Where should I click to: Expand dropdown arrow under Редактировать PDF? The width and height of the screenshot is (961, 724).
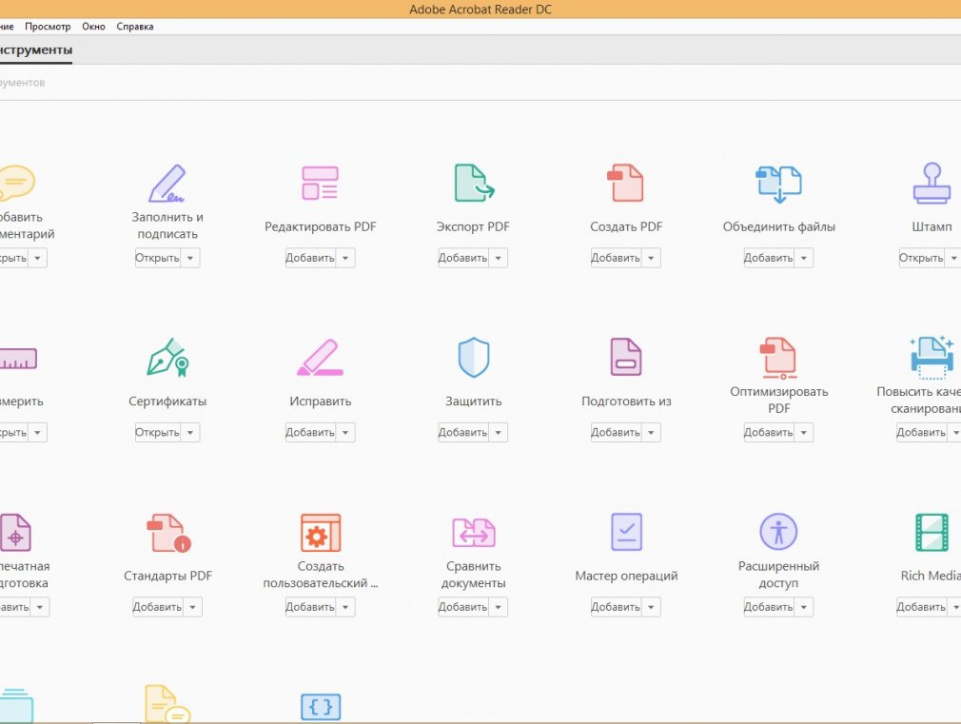(x=345, y=258)
